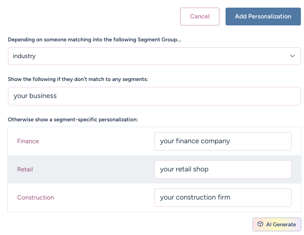Click the selected value 'industry' text
Viewport: 304px width, 235px height.
click(24, 56)
